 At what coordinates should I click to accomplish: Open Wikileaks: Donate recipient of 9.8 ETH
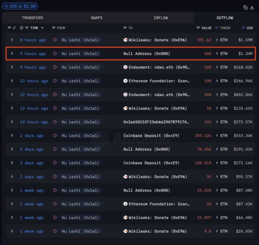(x=157, y=231)
